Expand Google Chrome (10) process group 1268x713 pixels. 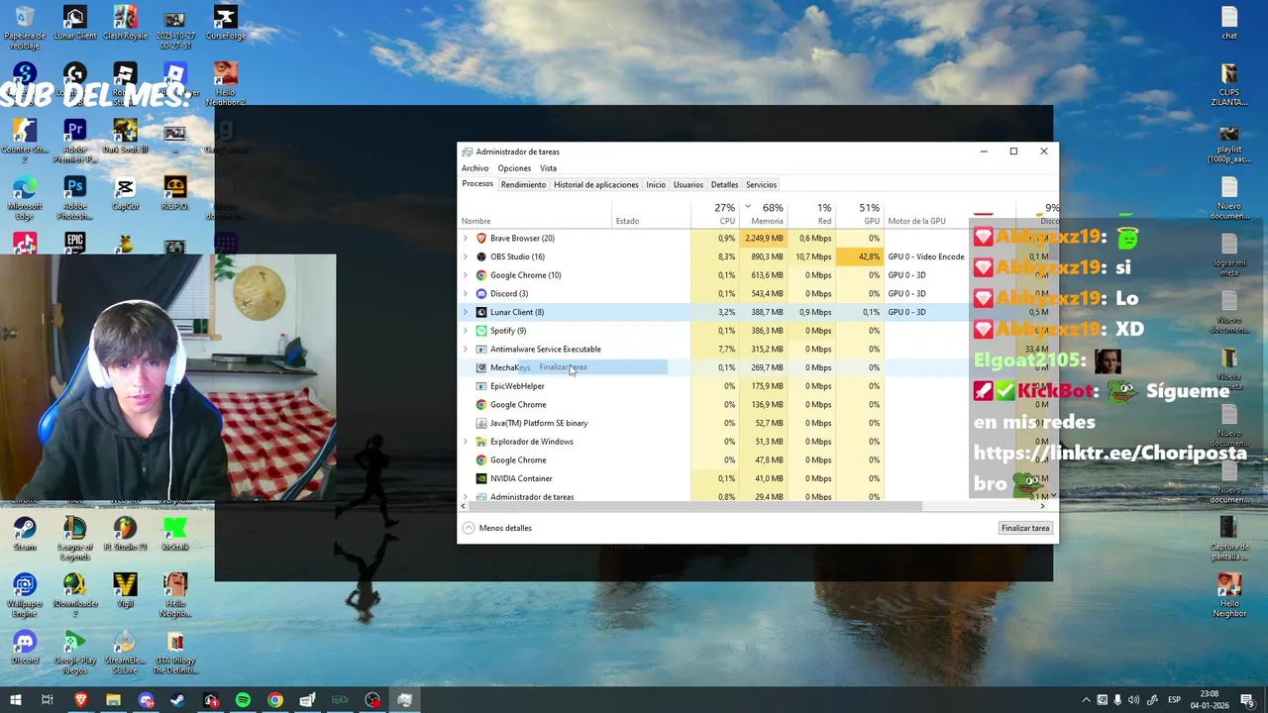click(465, 275)
